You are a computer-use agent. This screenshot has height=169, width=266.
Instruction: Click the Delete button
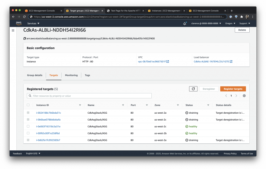pos(242,30)
